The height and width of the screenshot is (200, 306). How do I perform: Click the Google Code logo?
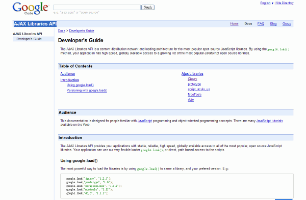[x=31, y=8]
